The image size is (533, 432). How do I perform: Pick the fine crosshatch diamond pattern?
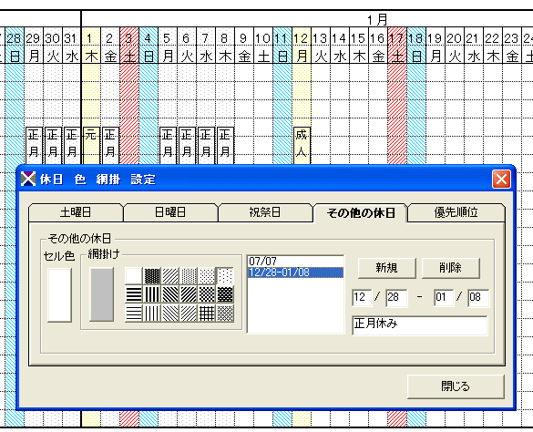coord(225,313)
